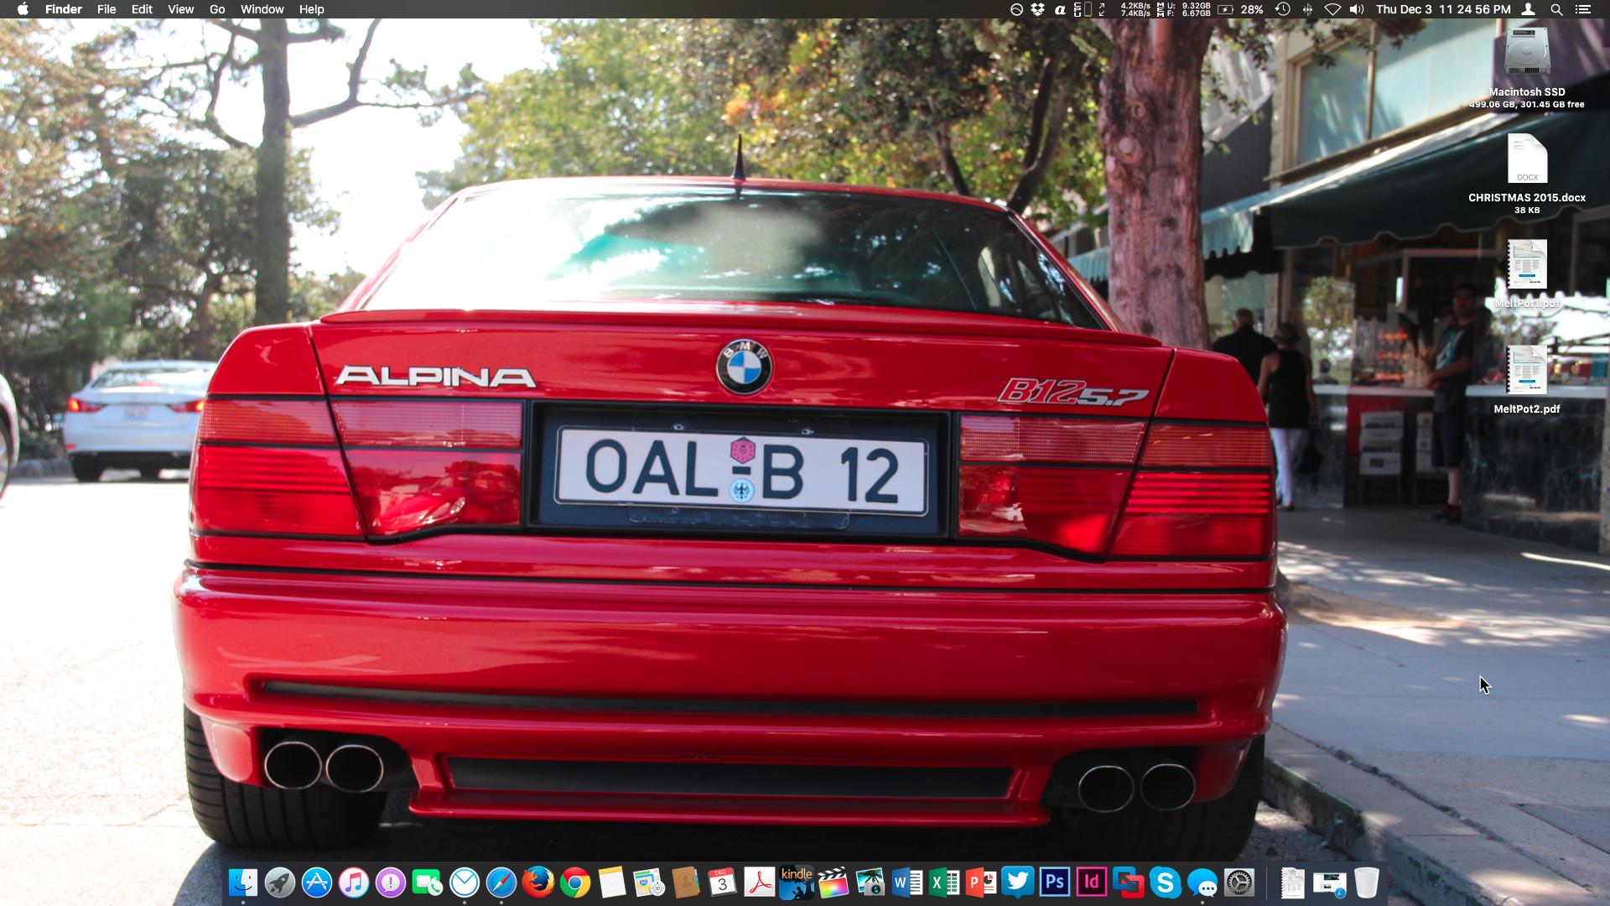Viewport: 1610px width, 906px height.
Task: Open the clock-faced mail app icon
Action: (x=465, y=883)
